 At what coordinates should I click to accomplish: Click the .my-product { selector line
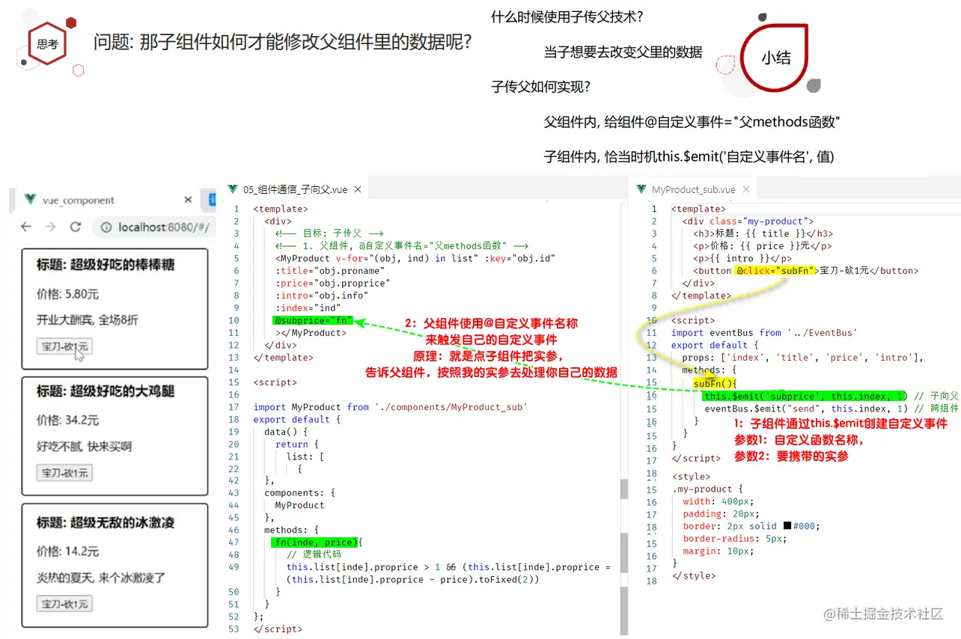click(x=707, y=489)
